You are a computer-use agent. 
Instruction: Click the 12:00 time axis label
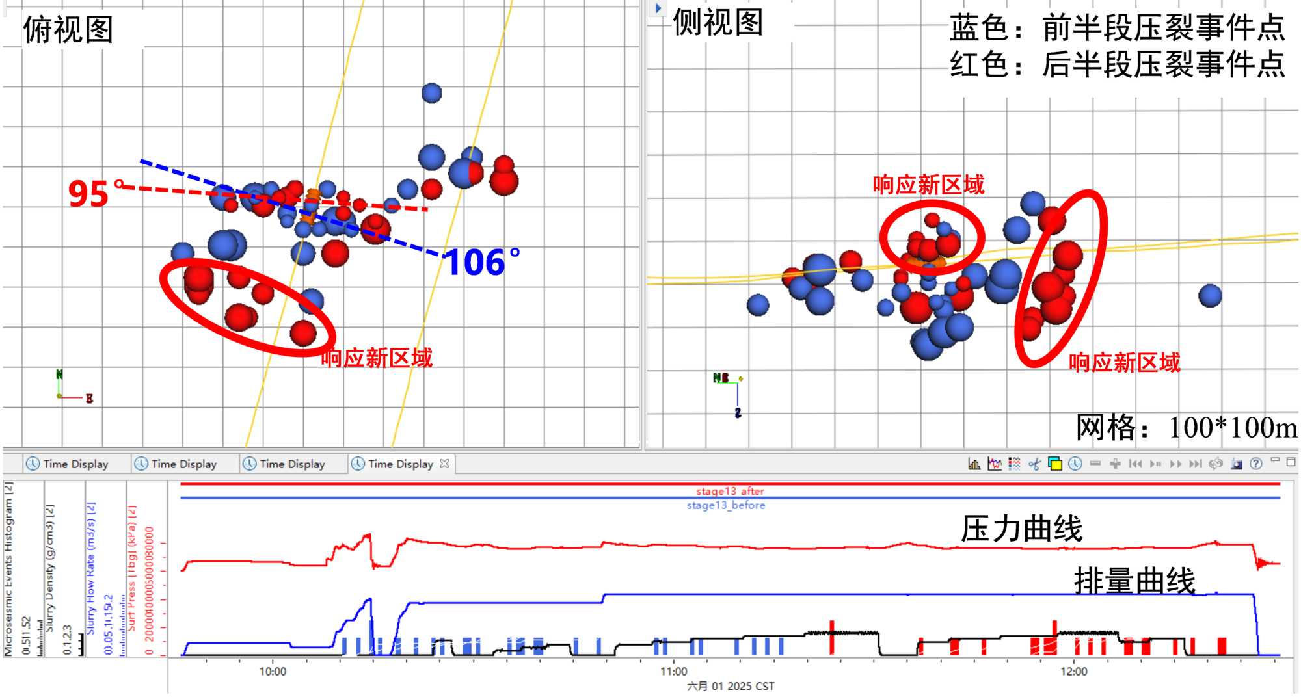[x=1073, y=672]
